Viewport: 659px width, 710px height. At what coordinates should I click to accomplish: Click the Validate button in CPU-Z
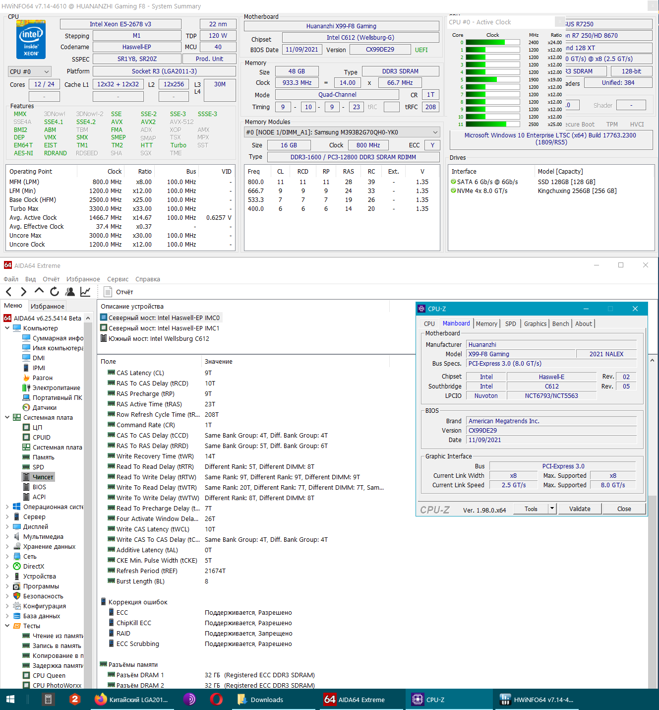point(580,509)
